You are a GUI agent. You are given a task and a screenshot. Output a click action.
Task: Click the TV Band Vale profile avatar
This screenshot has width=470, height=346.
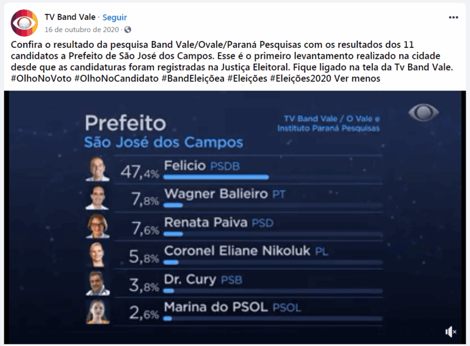point(24,23)
